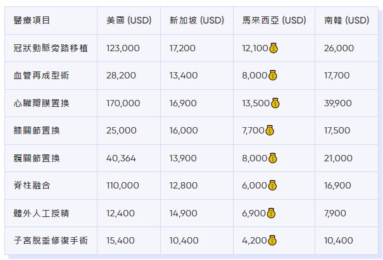Click the 新加坡 (USD) column header
383x260 pixels.
(197, 21)
